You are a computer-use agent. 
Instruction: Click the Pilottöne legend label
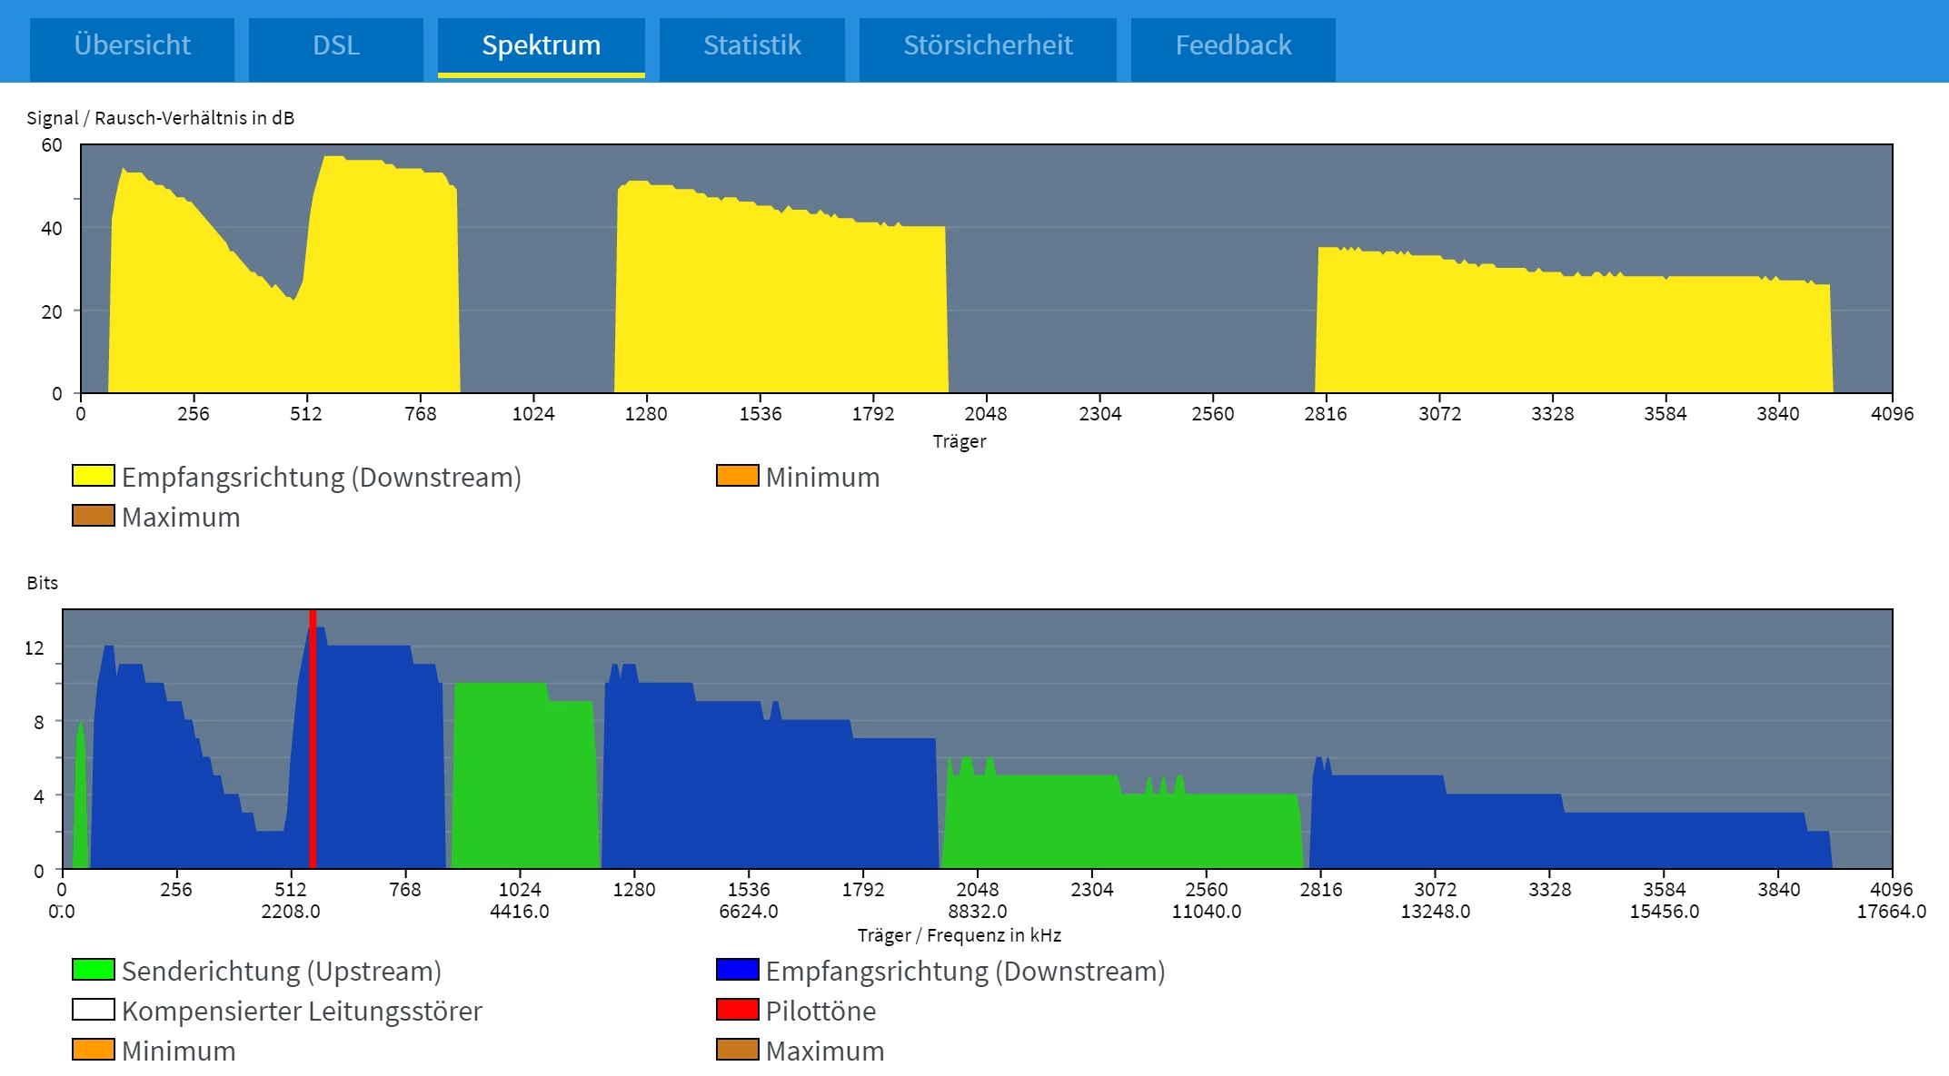(820, 1011)
